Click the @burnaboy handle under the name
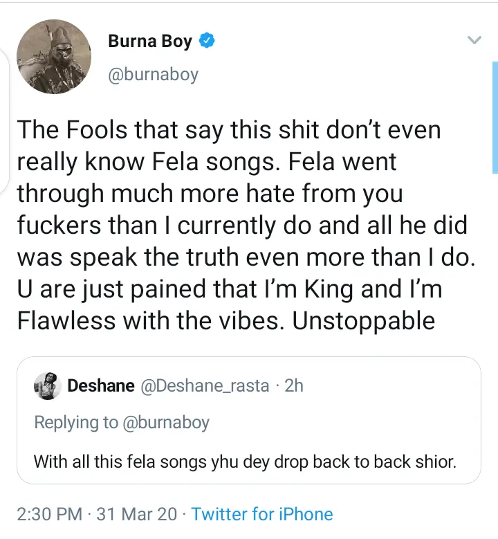The height and width of the screenshot is (539, 498). [x=153, y=74]
